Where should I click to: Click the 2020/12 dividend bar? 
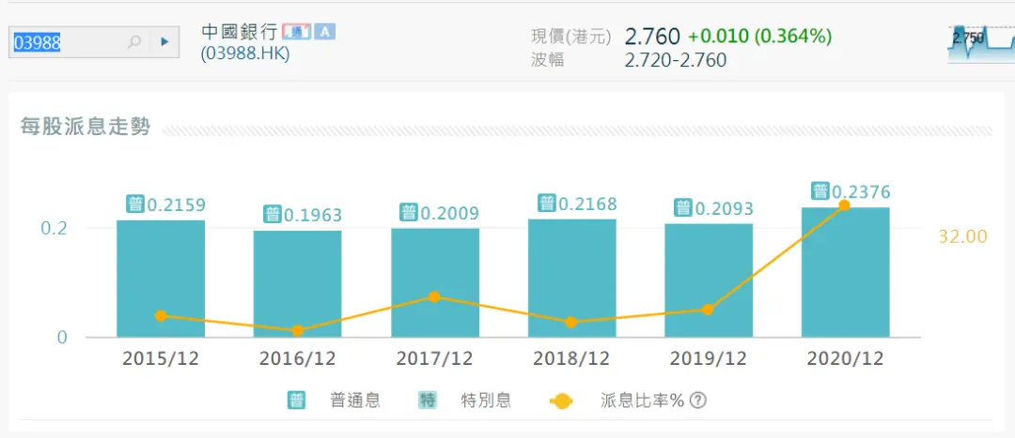(846, 272)
